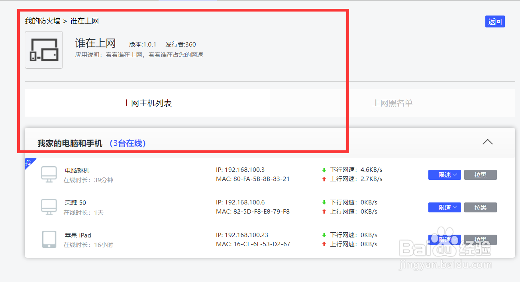Go to 我的防火墙 breadcrumb link

point(43,21)
